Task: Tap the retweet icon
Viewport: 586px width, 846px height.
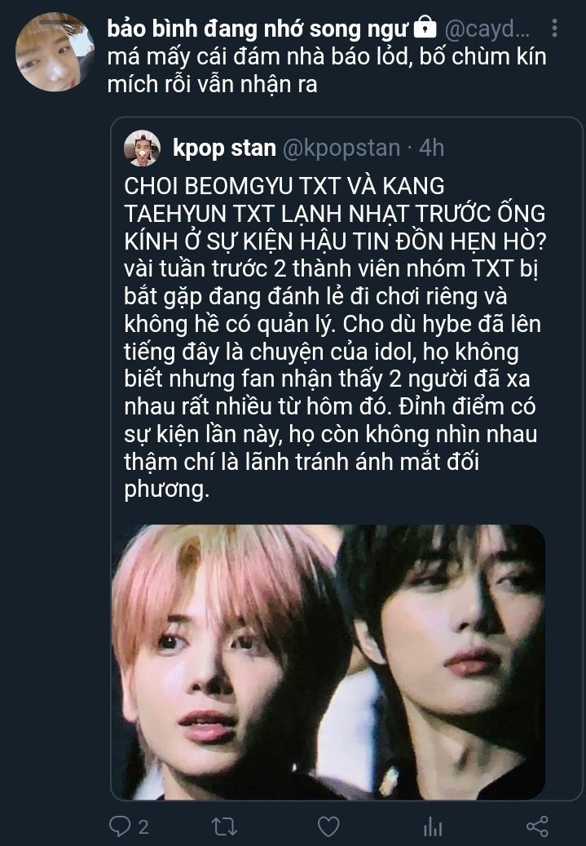Action: pos(224,826)
